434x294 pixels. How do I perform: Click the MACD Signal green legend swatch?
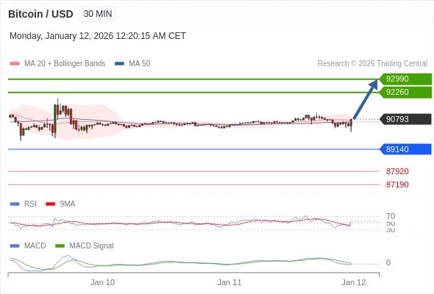60,246
